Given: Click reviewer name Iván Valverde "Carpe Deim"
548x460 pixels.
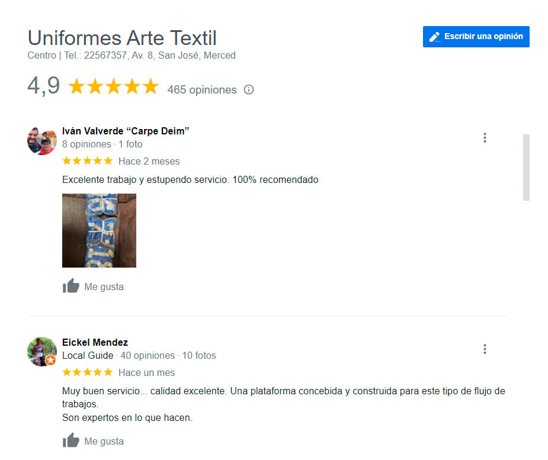Looking at the screenshot, I should click(x=126, y=131).
